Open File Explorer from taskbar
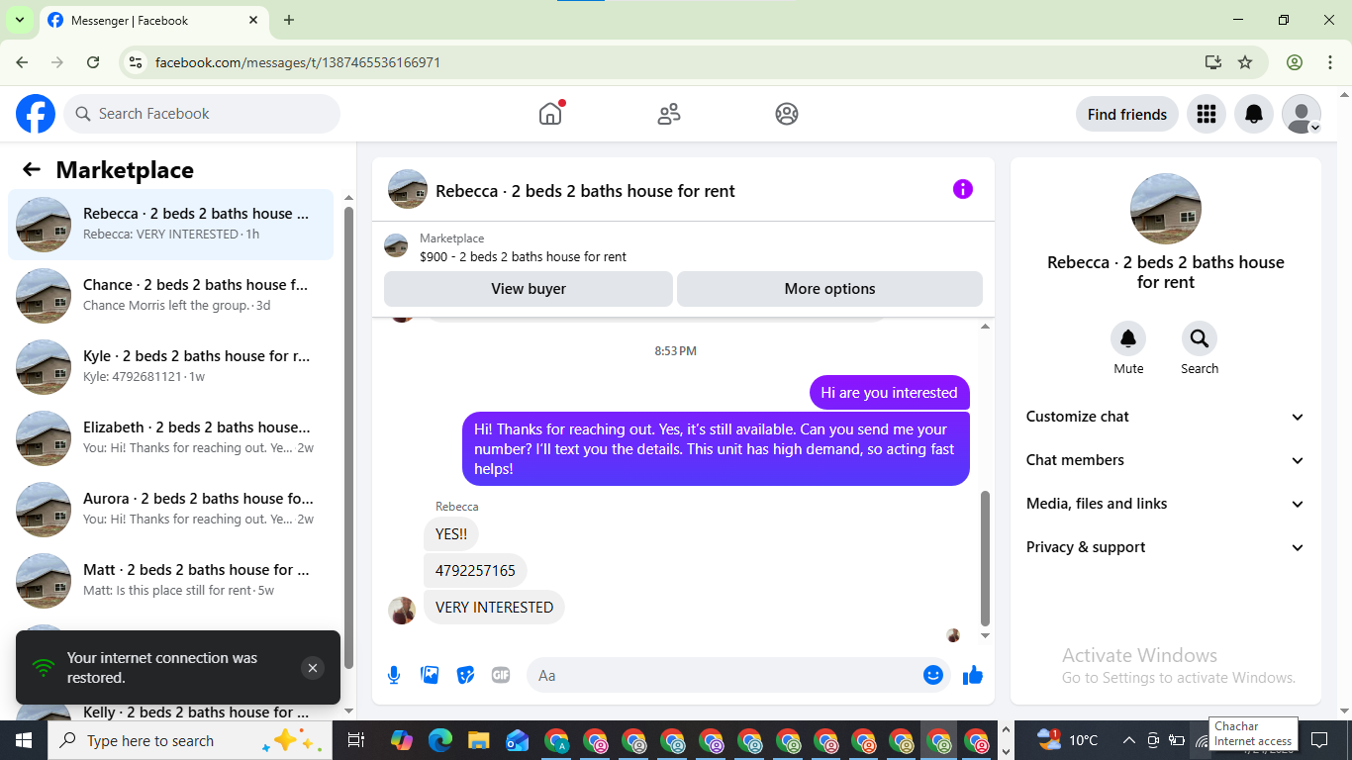1352x760 pixels. (479, 740)
